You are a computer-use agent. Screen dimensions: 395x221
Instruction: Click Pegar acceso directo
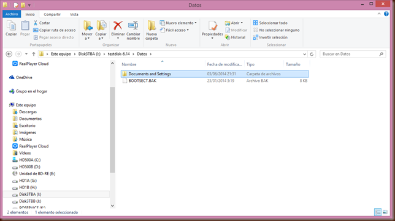53,37
